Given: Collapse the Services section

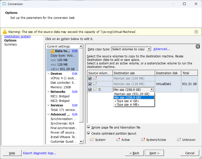Looking at the screenshot, I should (49, 105).
